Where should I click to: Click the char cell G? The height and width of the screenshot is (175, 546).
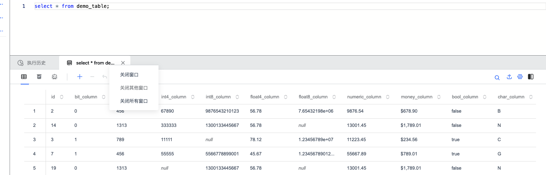click(x=499, y=154)
